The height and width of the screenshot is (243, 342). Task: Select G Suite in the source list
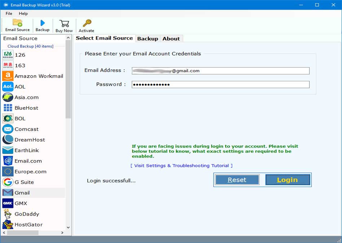pos(34,182)
